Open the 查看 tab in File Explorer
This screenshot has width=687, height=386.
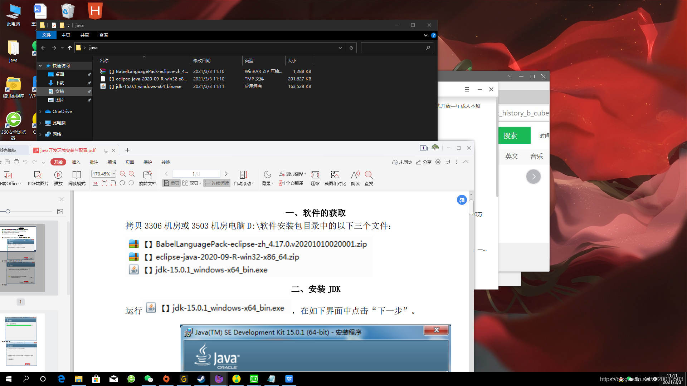click(103, 35)
